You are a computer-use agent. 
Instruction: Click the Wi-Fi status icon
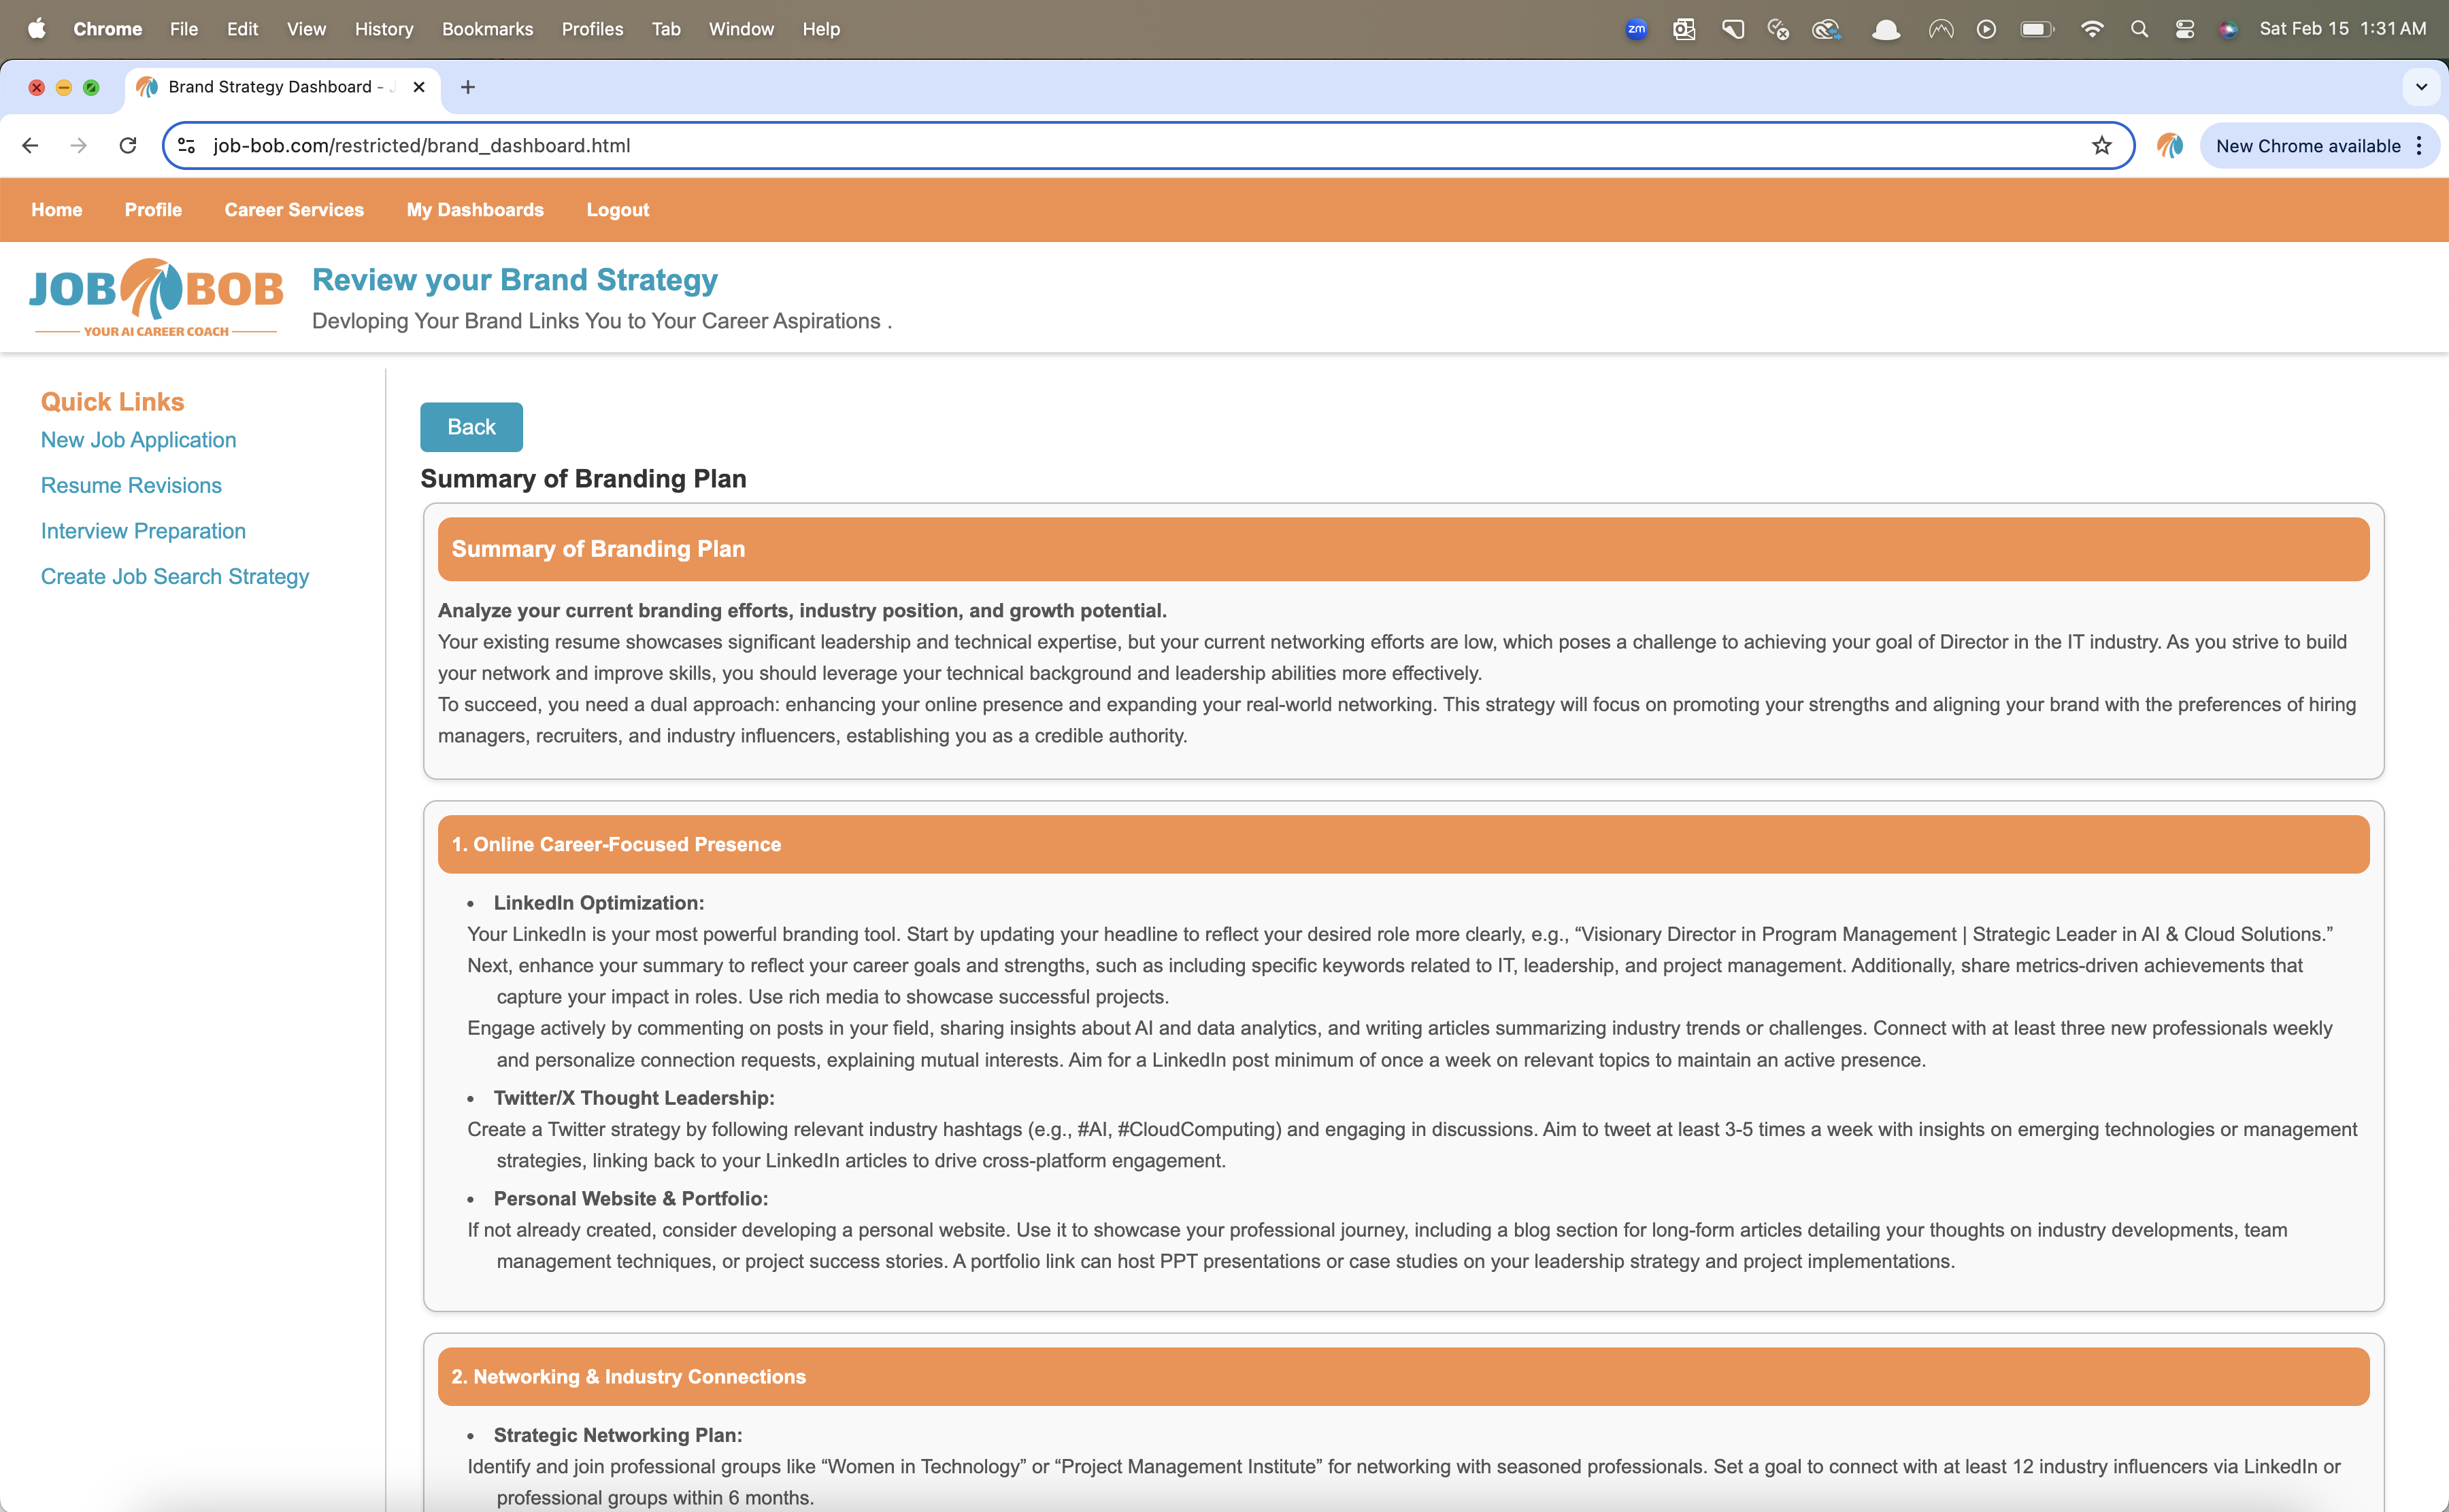pos(2091,29)
